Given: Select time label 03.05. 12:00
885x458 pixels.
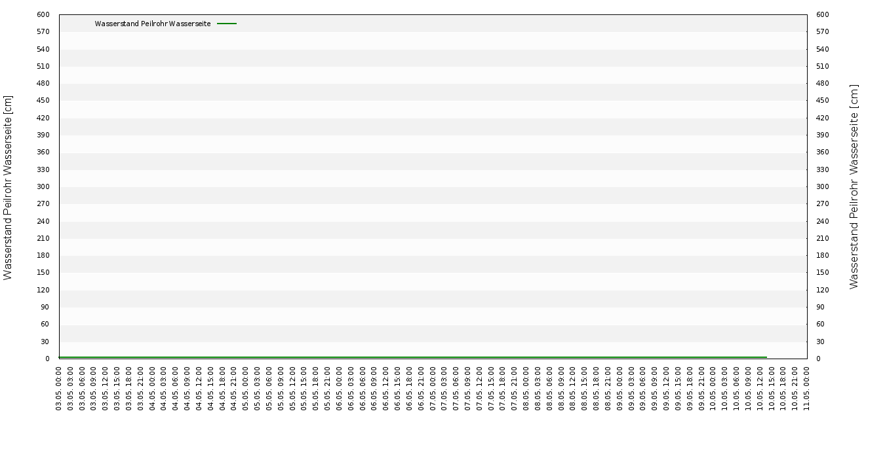Looking at the screenshot, I should point(106,389).
